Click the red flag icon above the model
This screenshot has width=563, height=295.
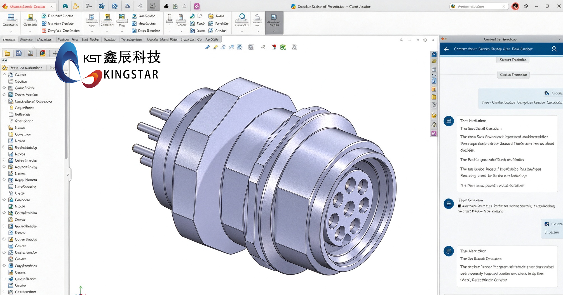(x=274, y=47)
